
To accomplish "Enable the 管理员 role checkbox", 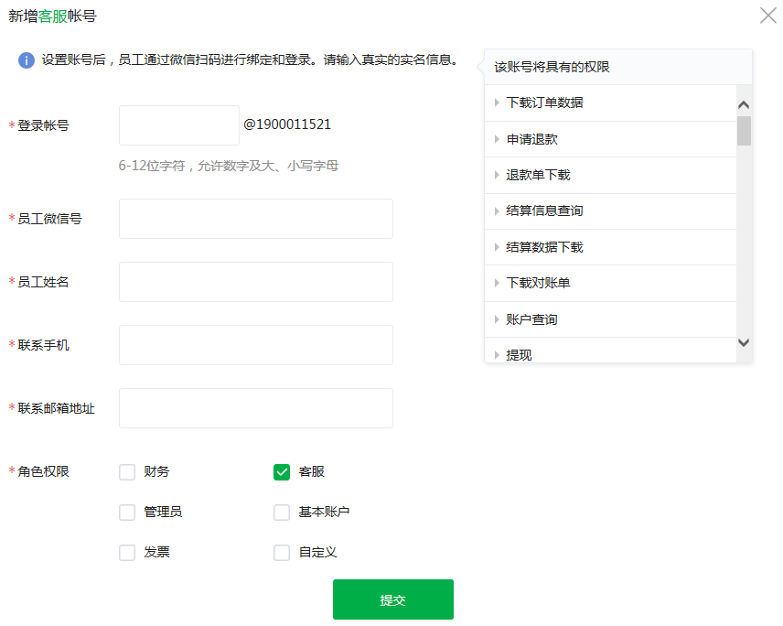I will 127,513.
